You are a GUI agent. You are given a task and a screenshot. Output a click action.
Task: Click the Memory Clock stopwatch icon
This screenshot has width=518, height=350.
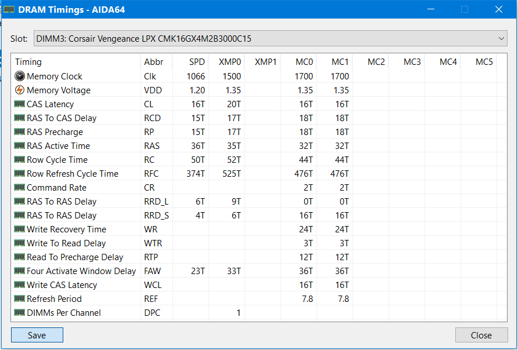[x=20, y=76]
